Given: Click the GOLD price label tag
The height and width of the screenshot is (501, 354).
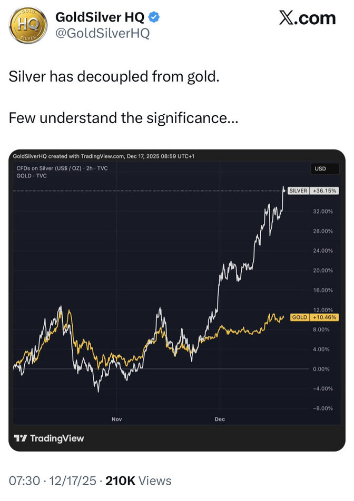Looking at the screenshot, I should (x=300, y=318).
